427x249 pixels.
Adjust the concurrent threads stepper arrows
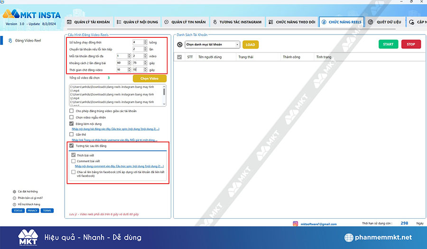point(145,42)
